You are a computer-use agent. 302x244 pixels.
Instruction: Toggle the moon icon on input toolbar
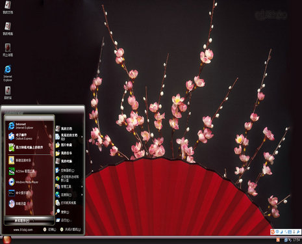[281, 232]
